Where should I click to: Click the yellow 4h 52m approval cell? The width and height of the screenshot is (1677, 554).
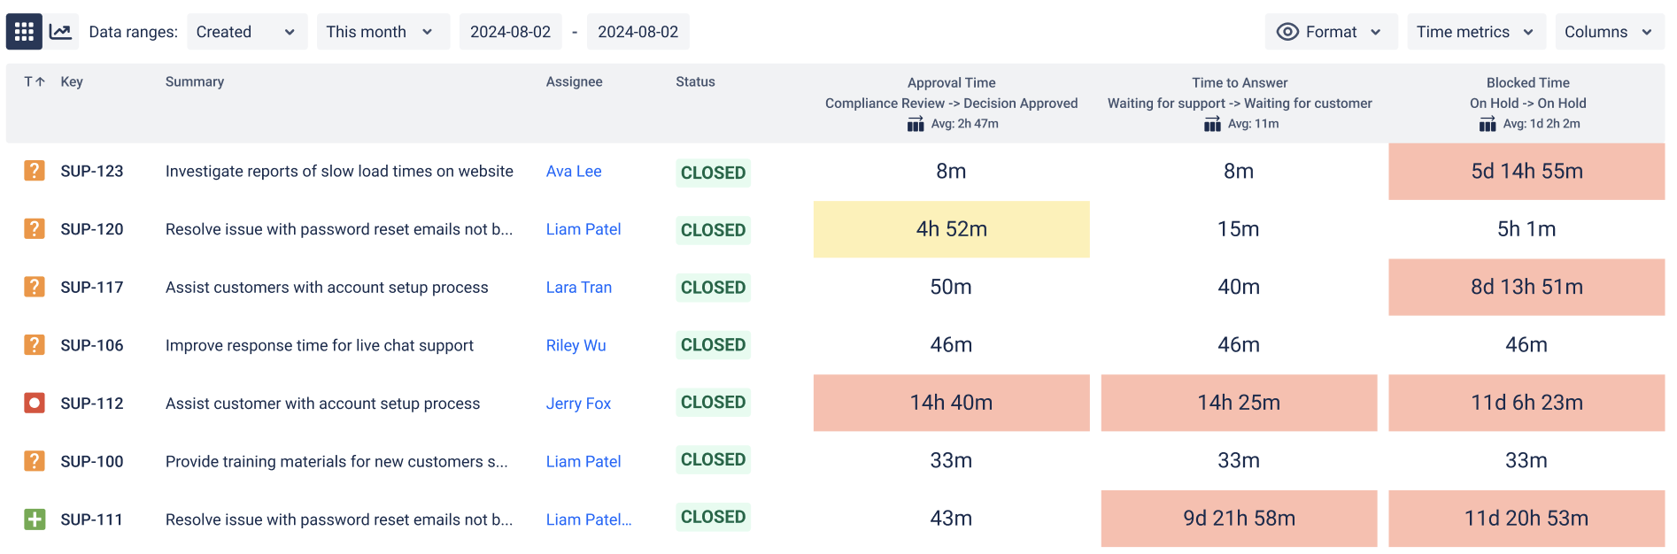click(x=952, y=229)
